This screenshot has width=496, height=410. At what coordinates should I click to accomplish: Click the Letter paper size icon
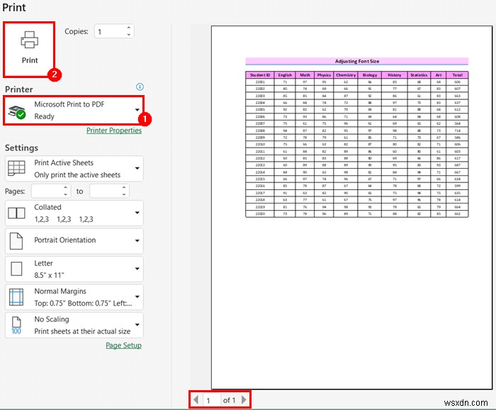tap(16, 269)
